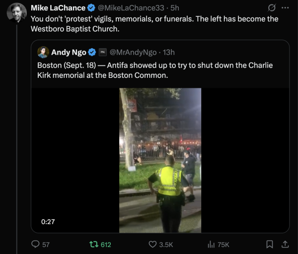The image size is (298, 254).
Task: Click the Andy Ngo display name
Action: [69, 52]
